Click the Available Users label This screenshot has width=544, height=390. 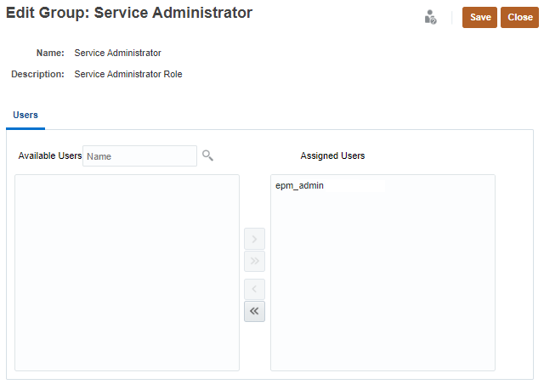click(x=50, y=156)
